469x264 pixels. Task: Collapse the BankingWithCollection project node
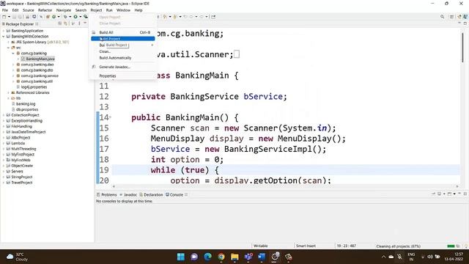pos(4,37)
